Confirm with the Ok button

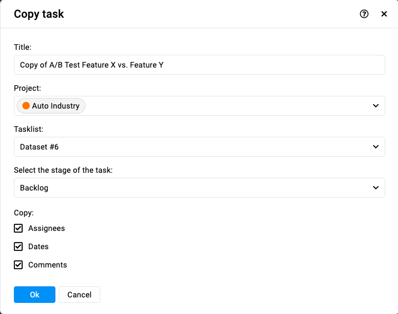34,295
